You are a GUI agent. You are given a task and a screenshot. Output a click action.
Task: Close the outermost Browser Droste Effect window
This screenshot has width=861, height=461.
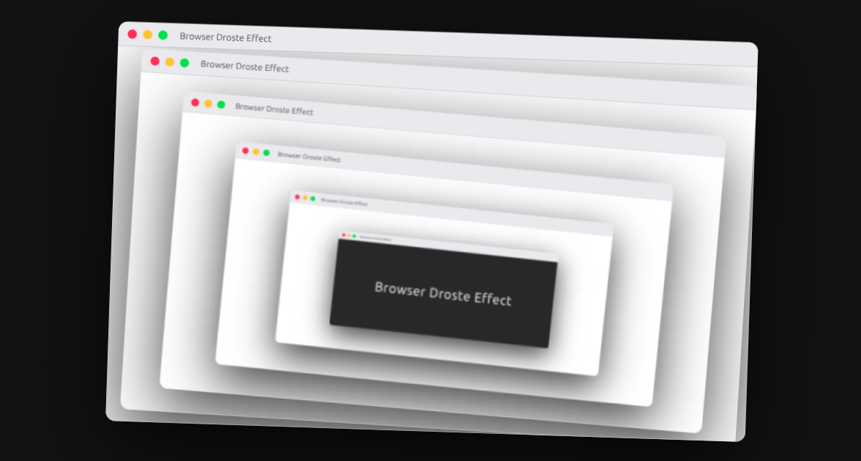click(x=133, y=34)
